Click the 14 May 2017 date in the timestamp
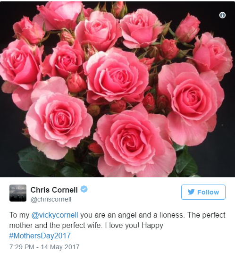The height and width of the screenshot is (253, 235). [x=60, y=247]
